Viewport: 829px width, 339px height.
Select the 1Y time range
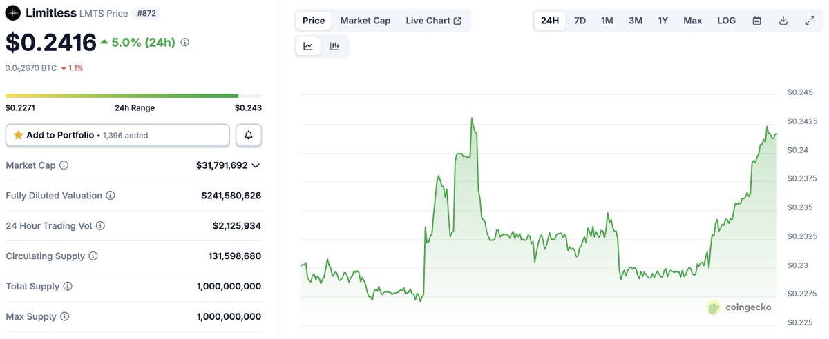click(663, 21)
